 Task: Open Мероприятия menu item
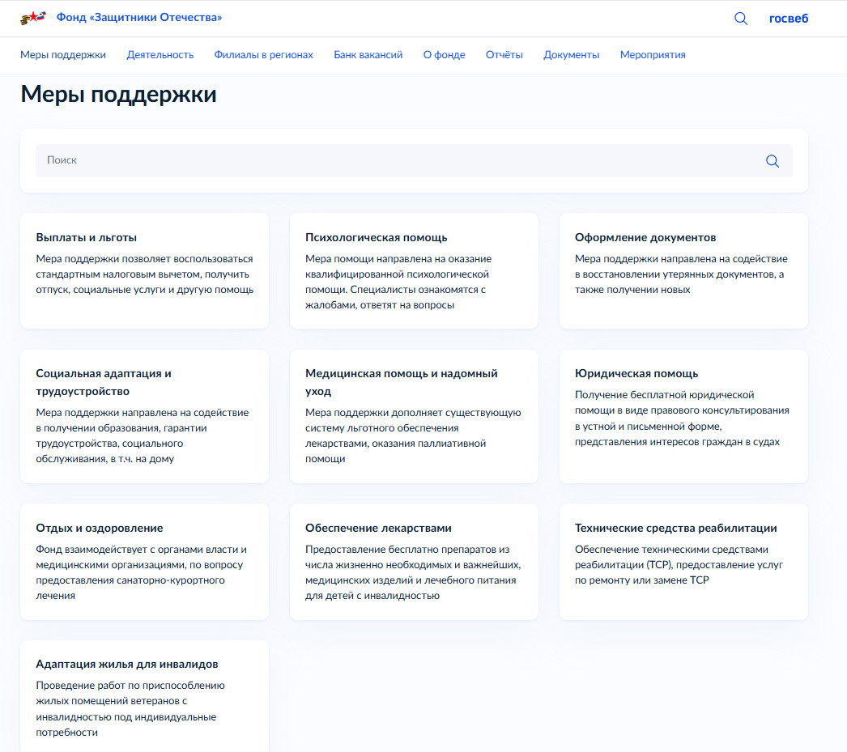point(653,54)
